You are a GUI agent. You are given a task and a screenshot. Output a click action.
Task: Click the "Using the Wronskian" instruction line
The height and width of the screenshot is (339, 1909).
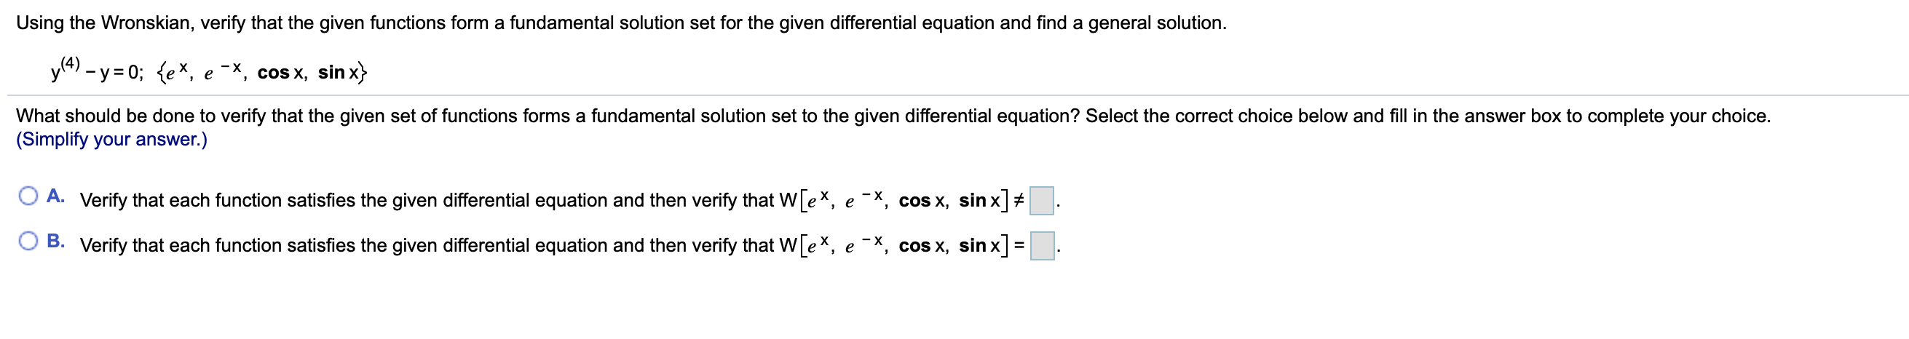pyautogui.click(x=621, y=23)
